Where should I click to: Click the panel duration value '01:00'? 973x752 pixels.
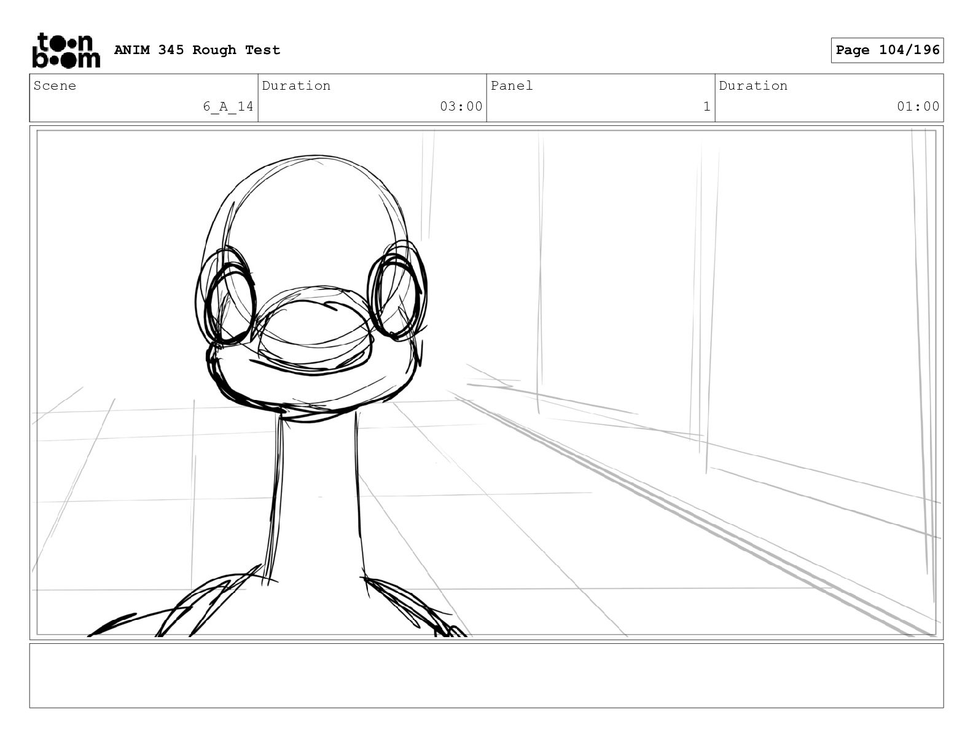tap(918, 106)
